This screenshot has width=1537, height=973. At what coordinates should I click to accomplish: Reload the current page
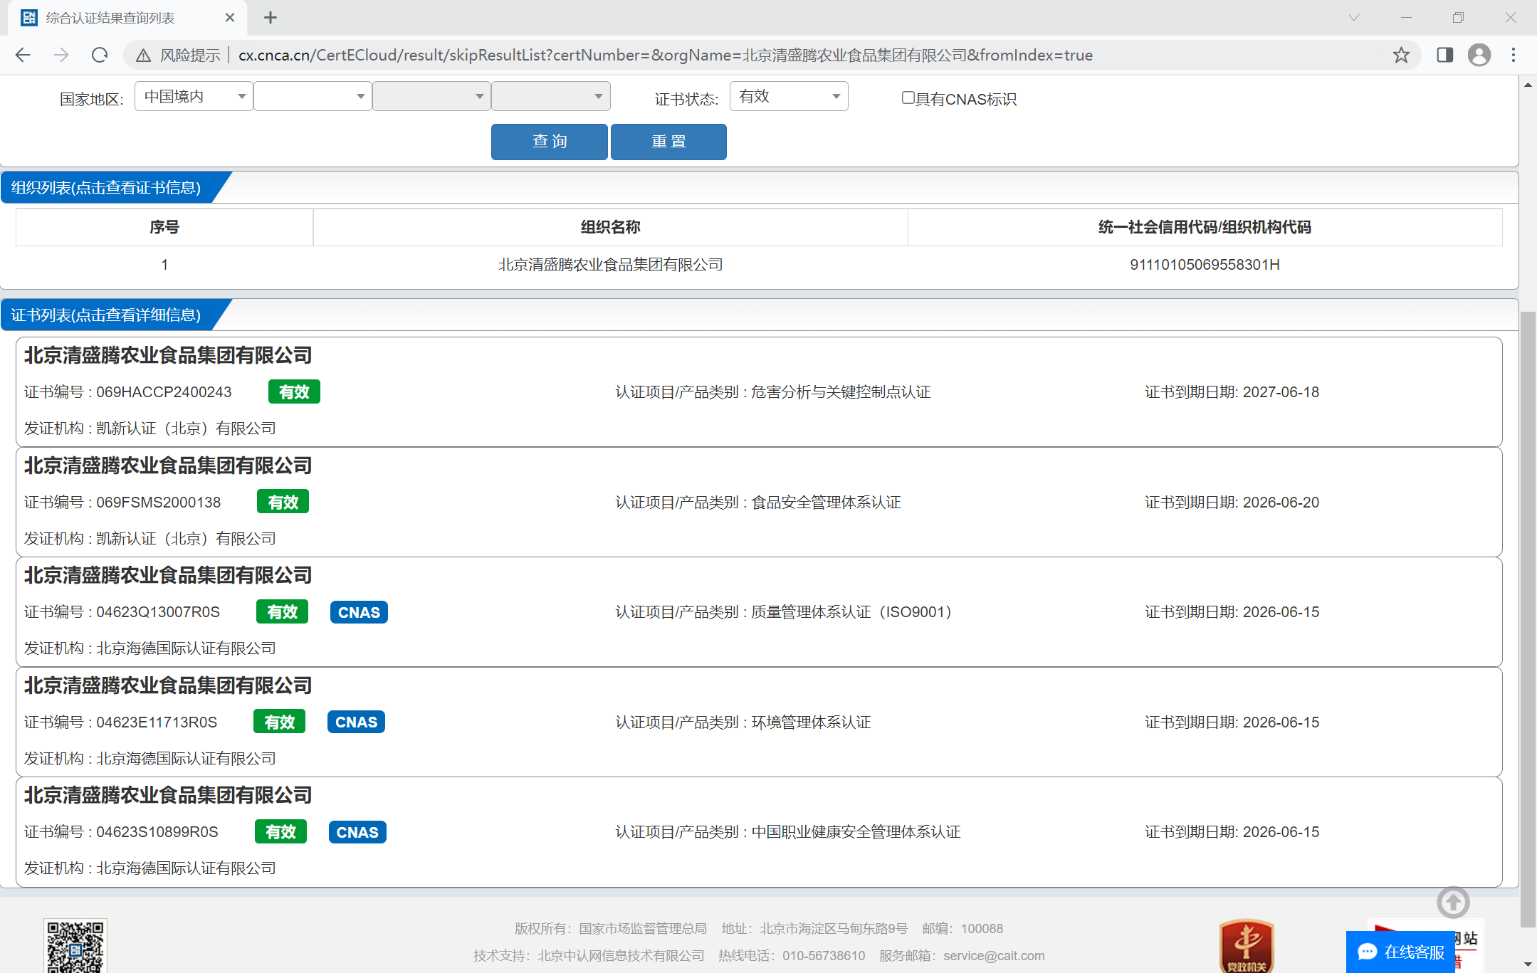[100, 56]
